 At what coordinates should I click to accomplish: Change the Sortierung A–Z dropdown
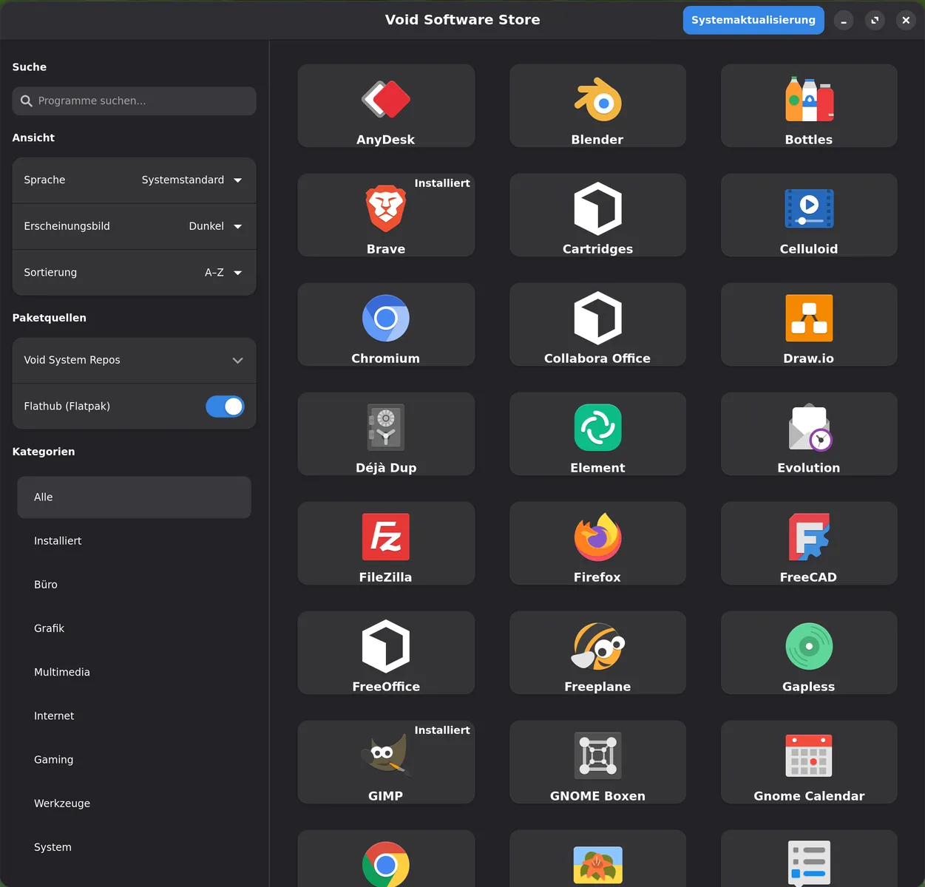(223, 273)
